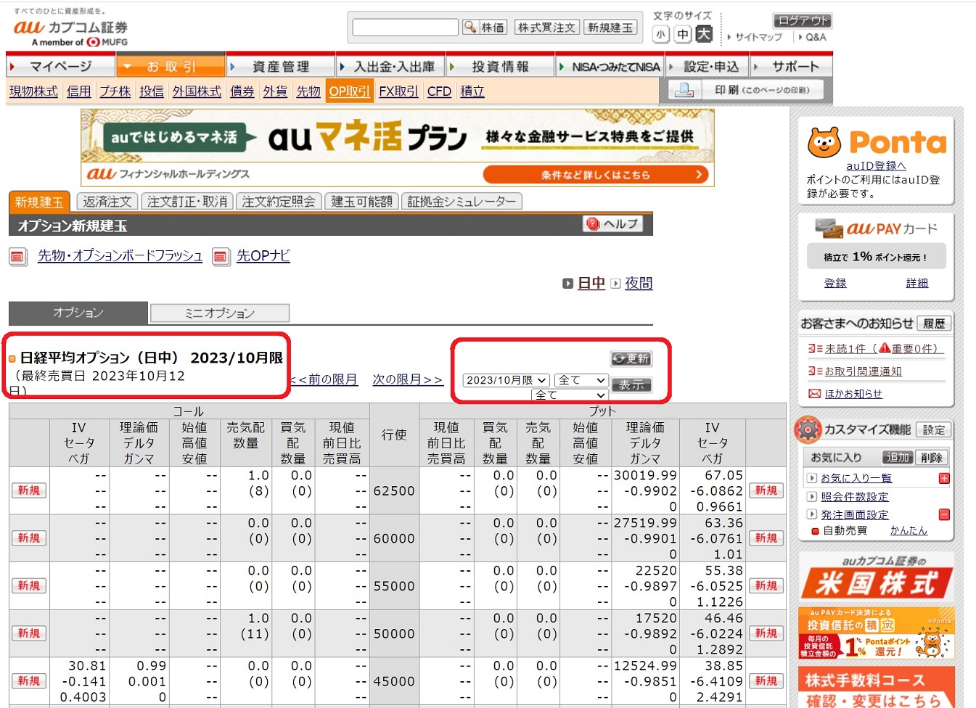Viewport: 976px width, 708px height.
Task: Click the Ponta mascot logo
Action: point(824,143)
